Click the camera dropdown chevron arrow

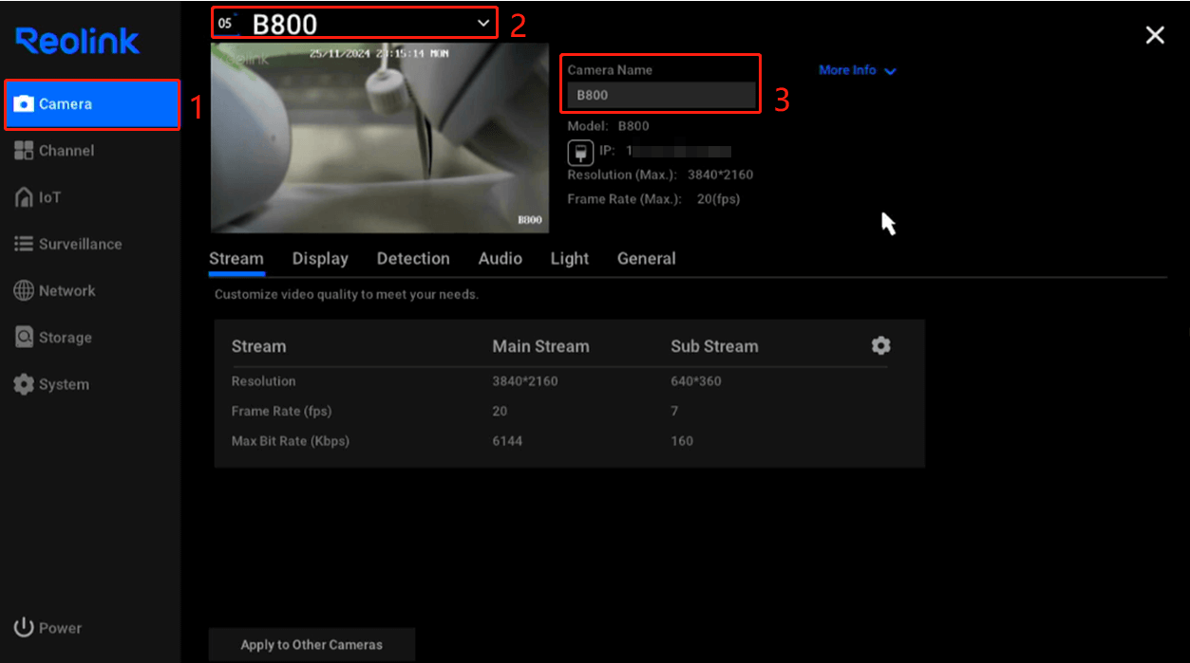pos(483,24)
